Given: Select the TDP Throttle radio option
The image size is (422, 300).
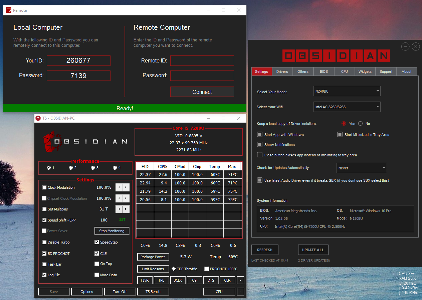Looking at the screenshot, I should 174,269.
